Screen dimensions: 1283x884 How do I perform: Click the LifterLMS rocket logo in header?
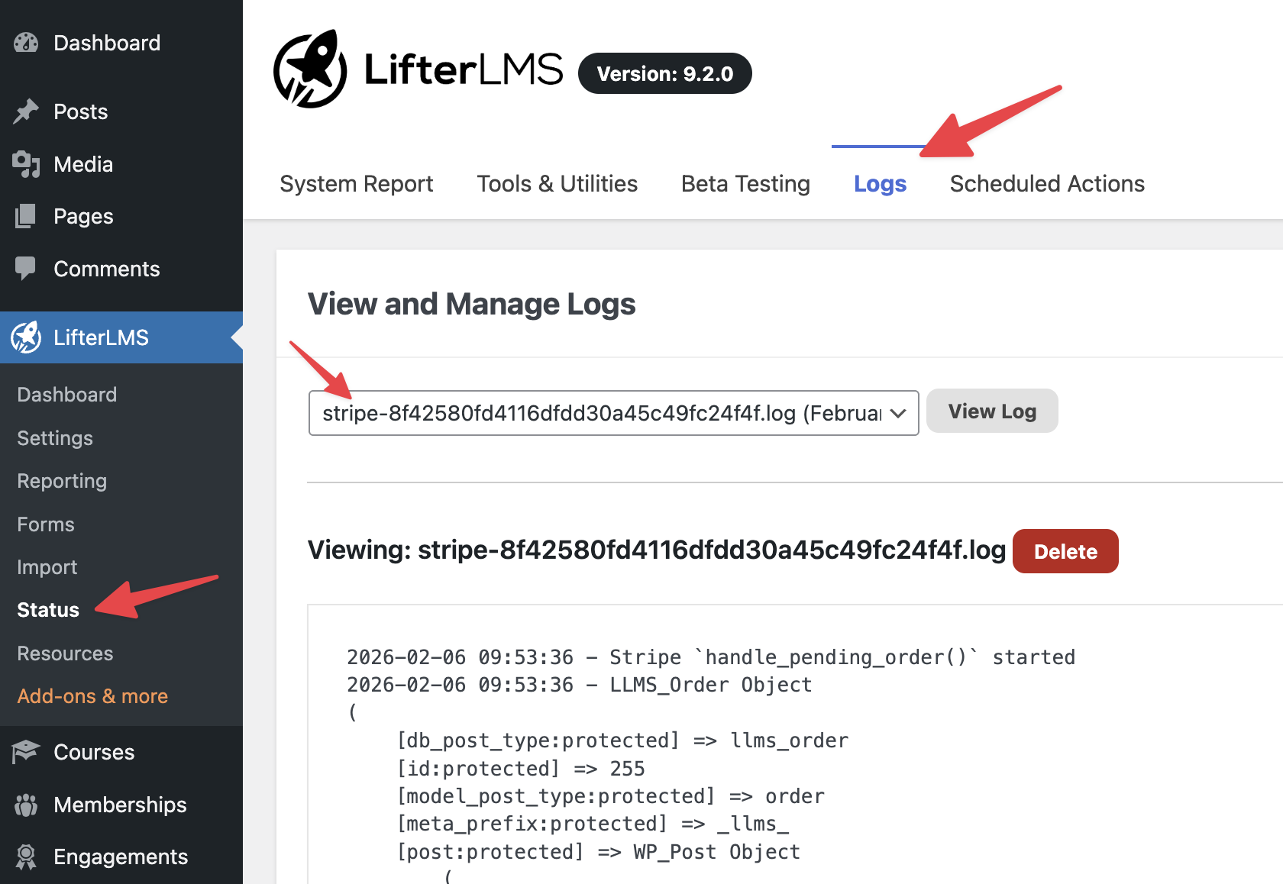pos(310,69)
